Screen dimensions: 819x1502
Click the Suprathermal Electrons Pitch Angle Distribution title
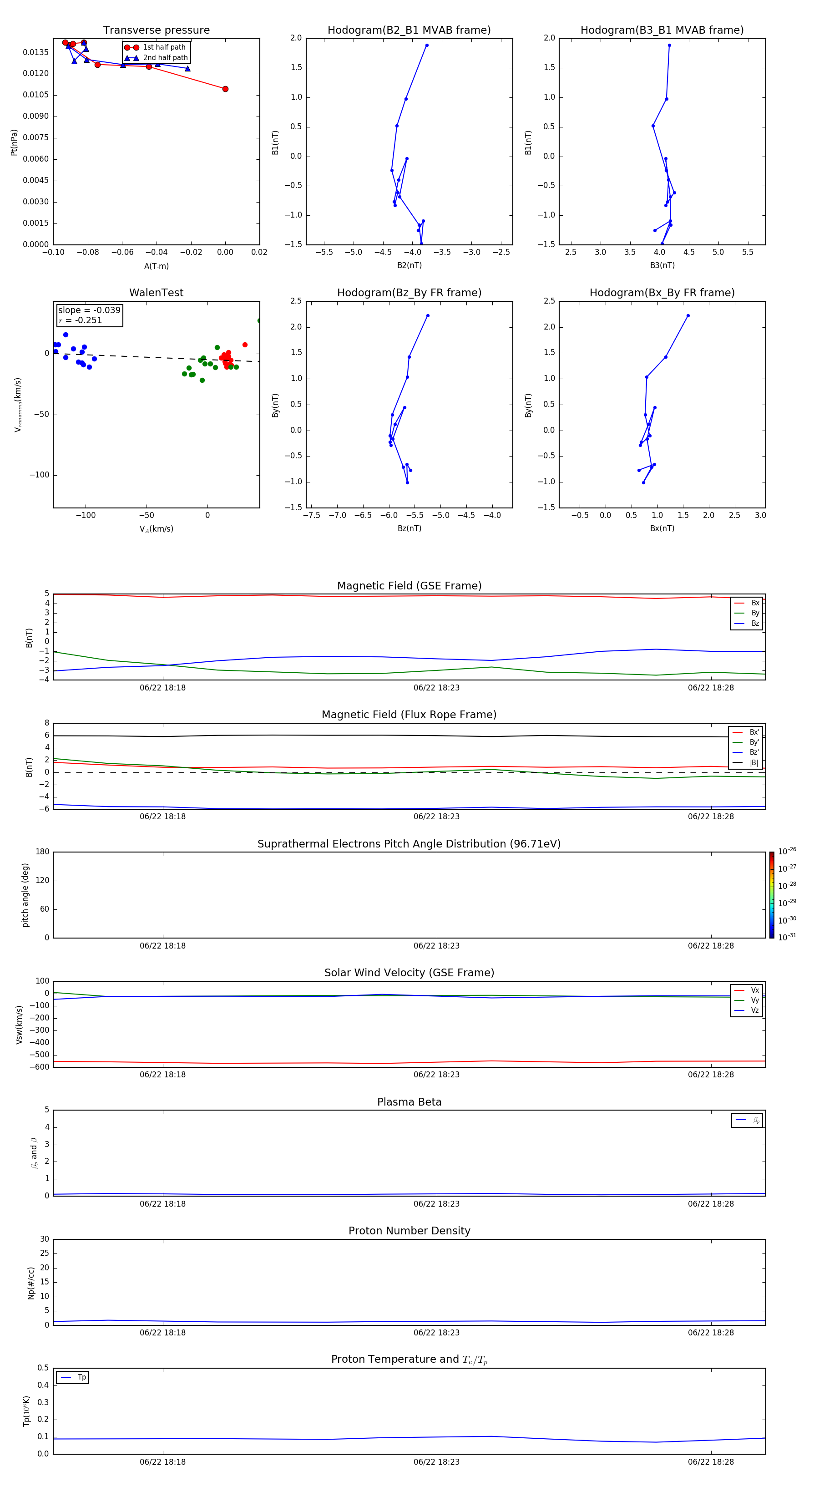[x=409, y=844]
